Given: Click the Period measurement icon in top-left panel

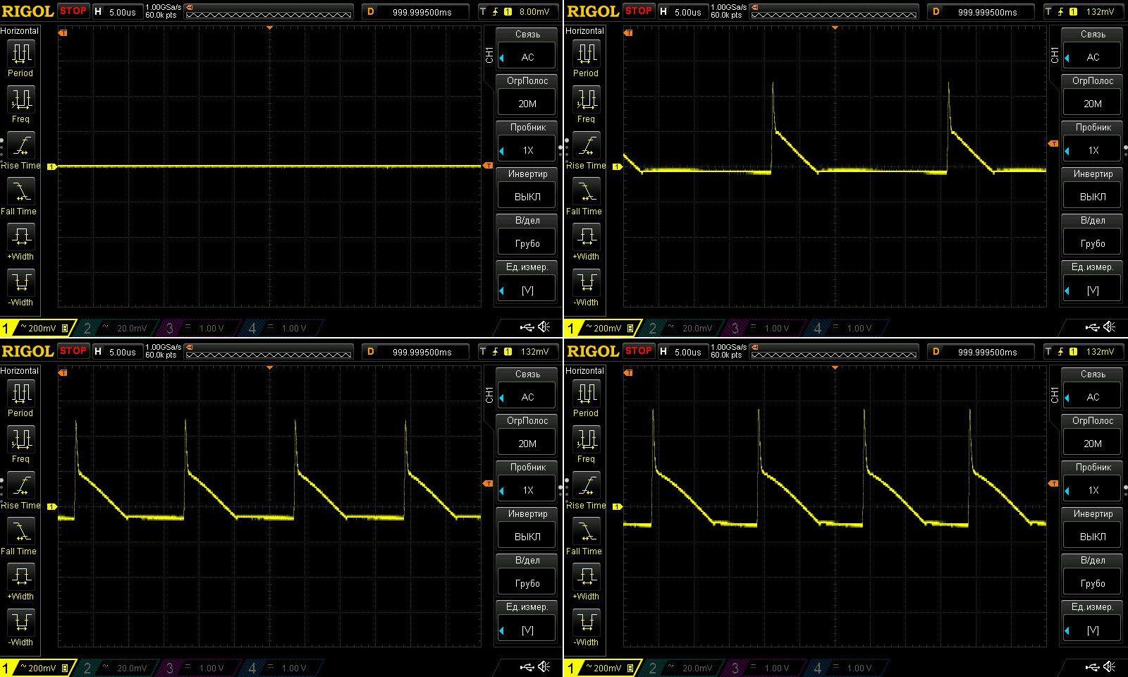Looking at the screenshot, I should [20, 54].
